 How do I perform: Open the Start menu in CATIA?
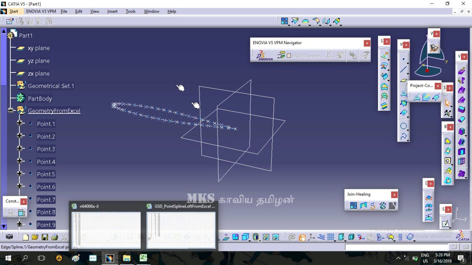tap(14, 11)
